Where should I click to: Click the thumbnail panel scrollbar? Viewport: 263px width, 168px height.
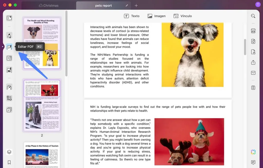pyautogui.click(x=67, y=43)
